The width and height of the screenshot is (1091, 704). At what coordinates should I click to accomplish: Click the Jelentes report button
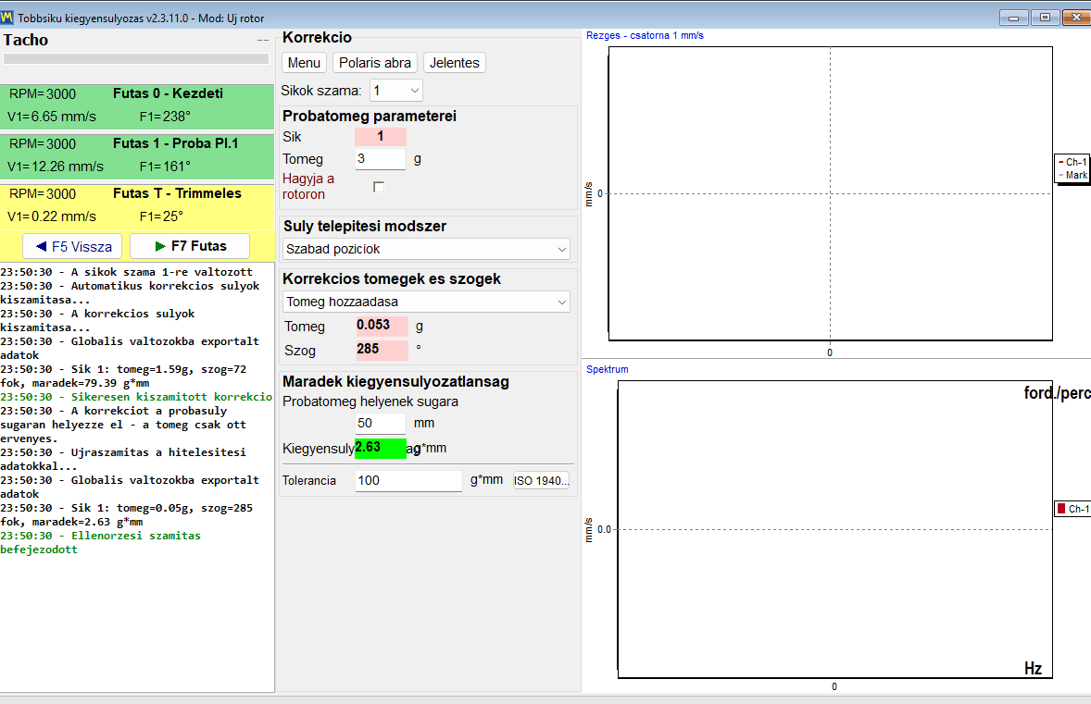point(455,63)
